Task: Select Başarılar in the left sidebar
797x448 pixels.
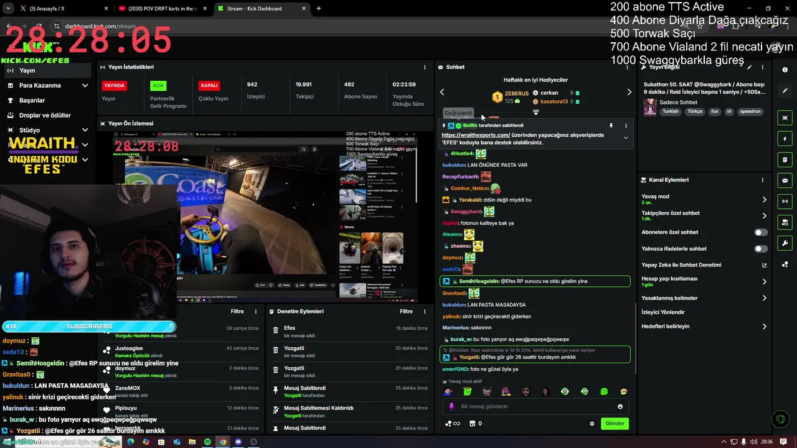Action: tap(49, 100)
